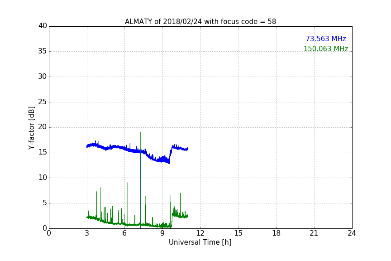Click the x-axis tick label '3'
The height and width of the screenshot is (261, 391).
point(87,233)
